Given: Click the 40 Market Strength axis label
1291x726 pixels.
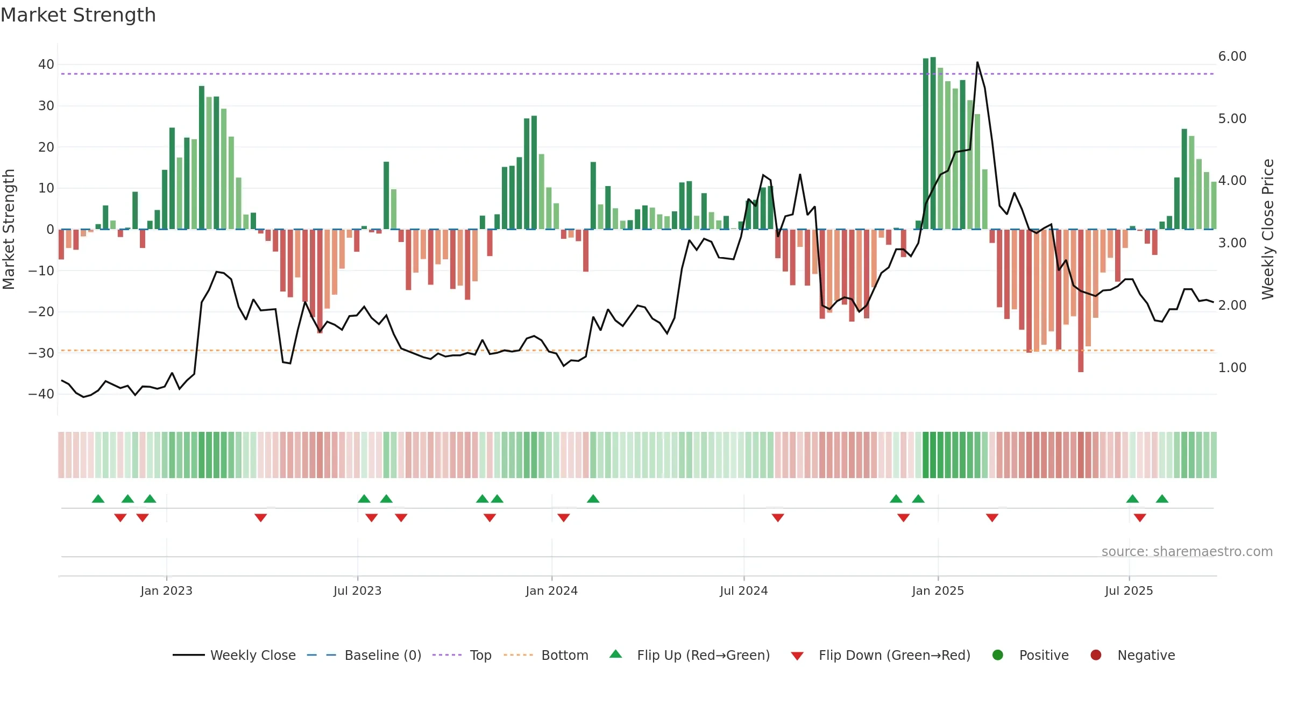Looking at the screenshot, I should 46,65.
